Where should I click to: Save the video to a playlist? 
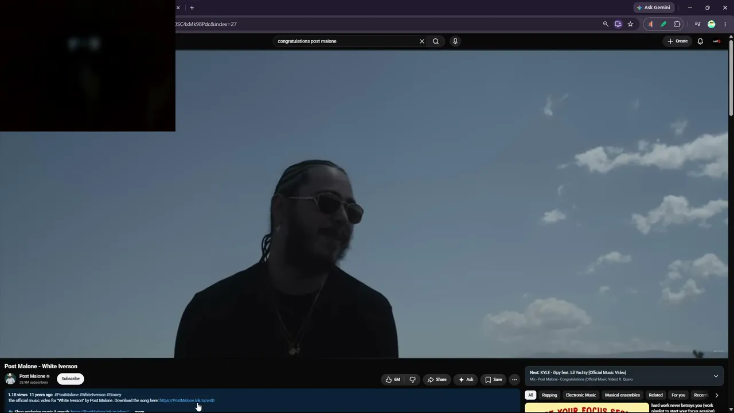point(493,379)
